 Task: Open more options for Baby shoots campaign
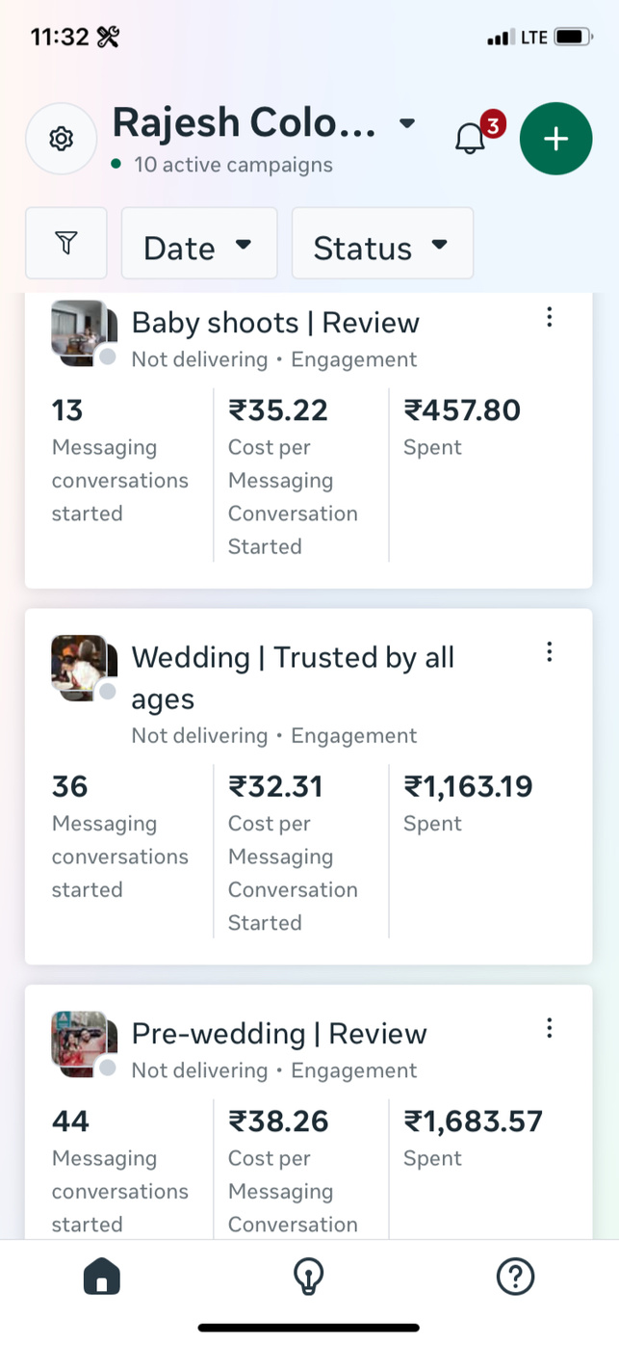click(x=549, y=317)
